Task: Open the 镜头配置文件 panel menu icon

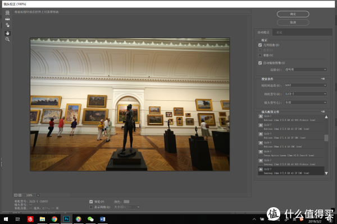Action: pyautogui.click(x=323, y=111)
